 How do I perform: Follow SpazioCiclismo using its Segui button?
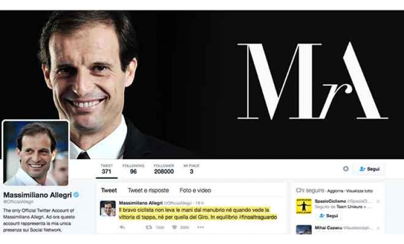[328, 216]
